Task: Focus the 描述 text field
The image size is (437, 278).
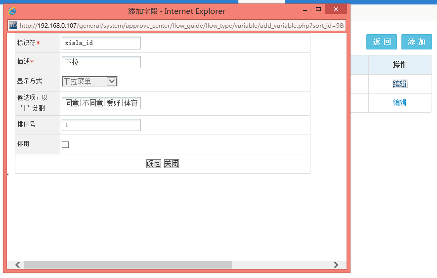Action: [x=101, y=62]
